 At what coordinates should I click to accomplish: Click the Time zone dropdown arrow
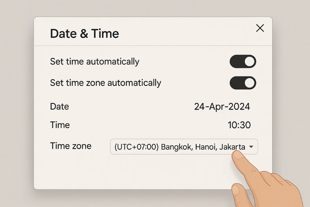pyautogui.click(x=251, y=147)
